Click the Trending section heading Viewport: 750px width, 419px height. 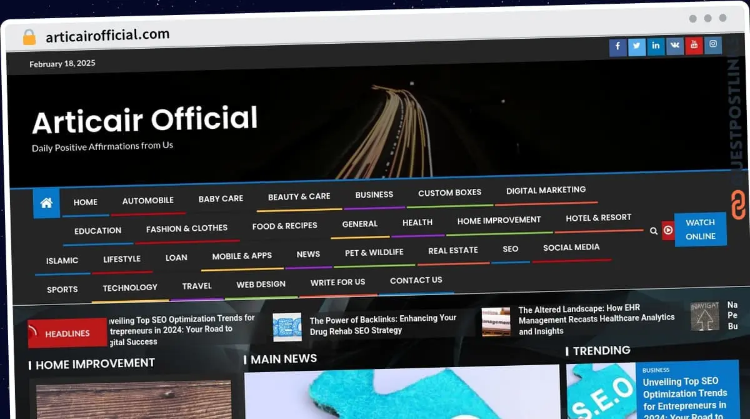tap(601, 351)
